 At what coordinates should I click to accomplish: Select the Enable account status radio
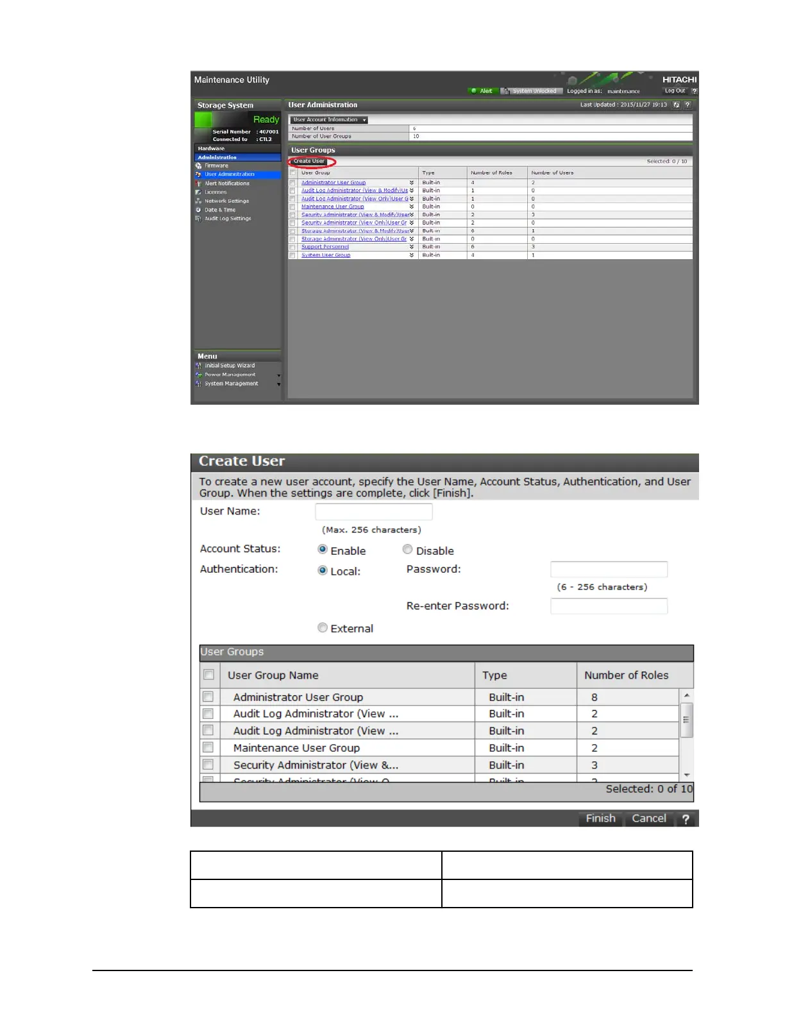pyautogui.click(x=323, y=550)
